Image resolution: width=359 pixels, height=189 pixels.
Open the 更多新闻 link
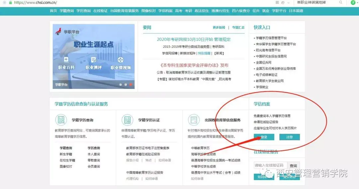(219, 28)
